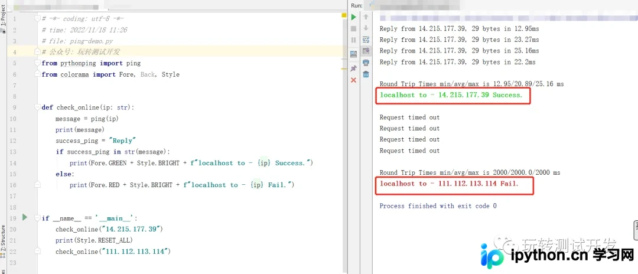Place cursor on 'def check_online(ip: str):'
Image resolution: width=638 pixels, height=274 pixels.
(88, 107)
